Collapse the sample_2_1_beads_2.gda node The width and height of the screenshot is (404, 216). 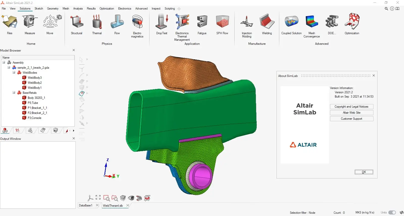[x=9, y=67]
